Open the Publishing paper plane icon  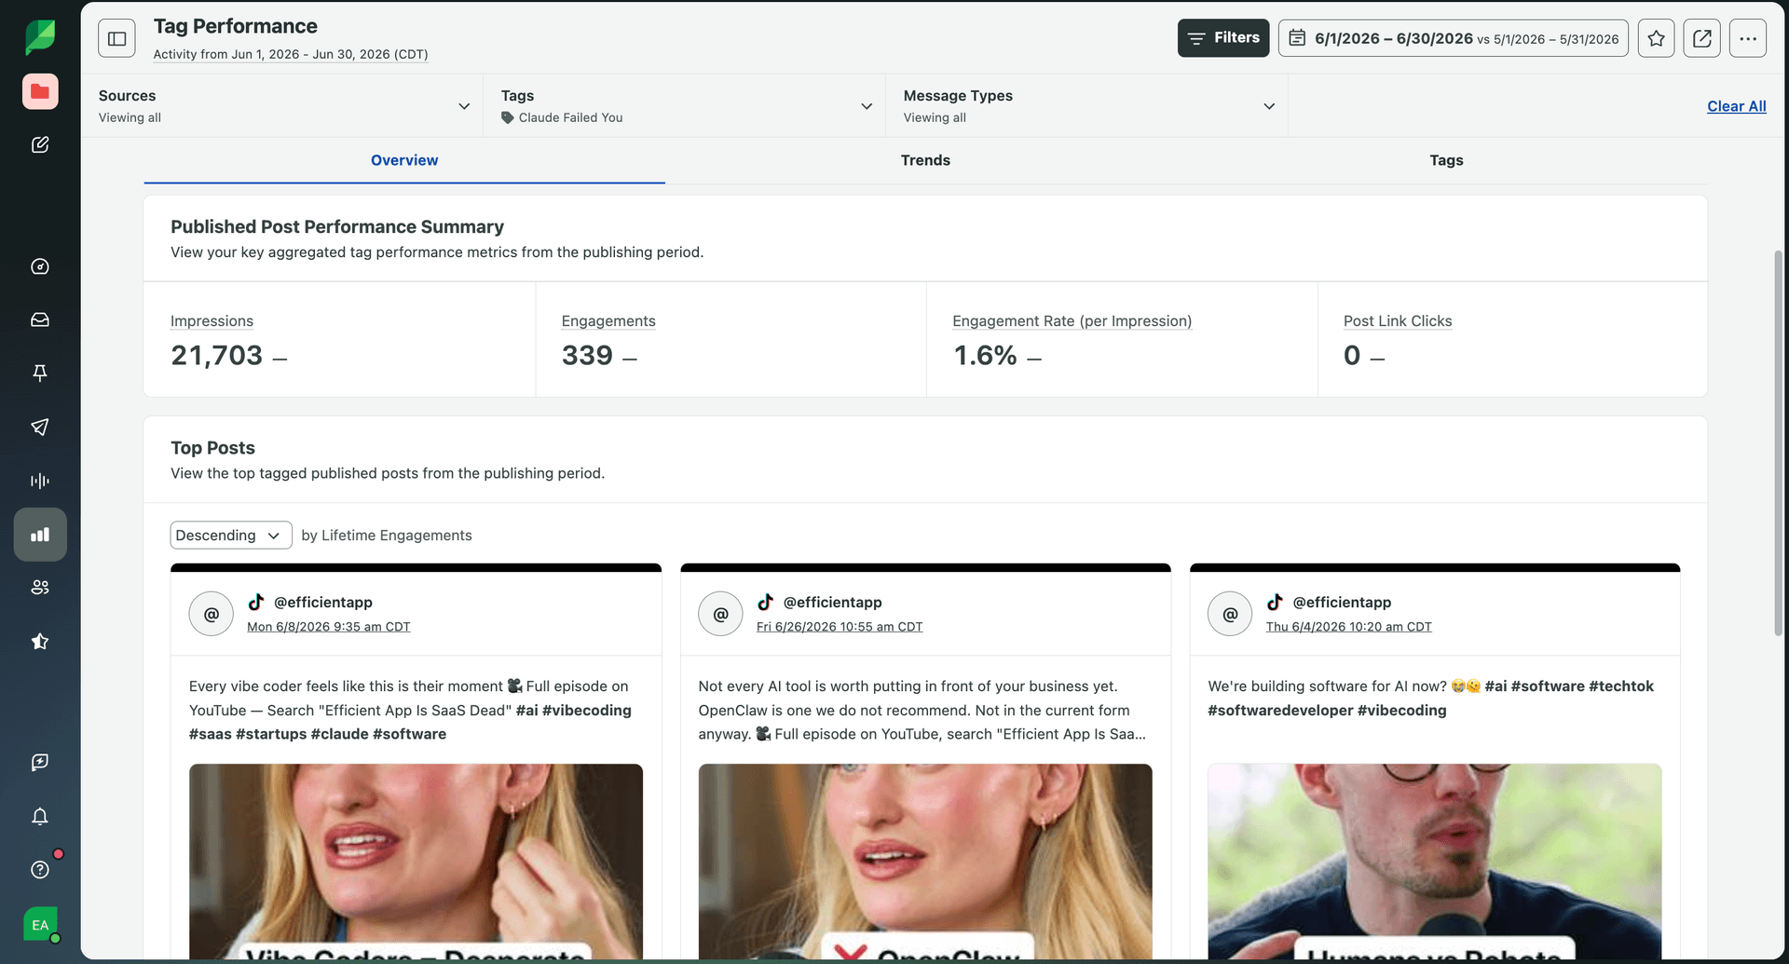pyautogui.click(x=40, y=427)
